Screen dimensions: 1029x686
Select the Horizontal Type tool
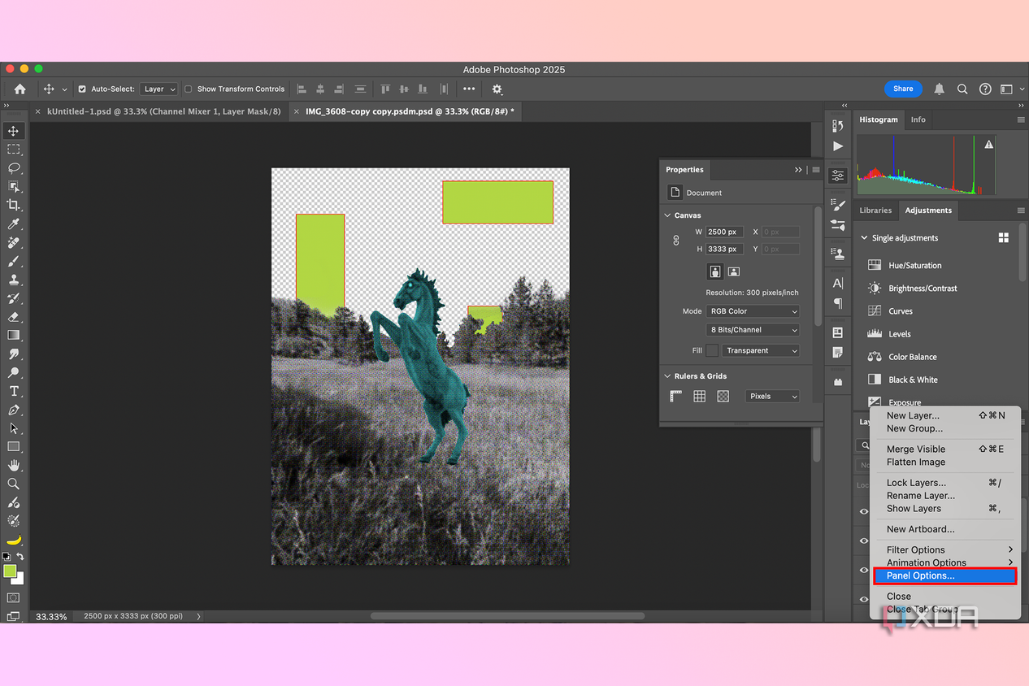click(x=13, y=391)
